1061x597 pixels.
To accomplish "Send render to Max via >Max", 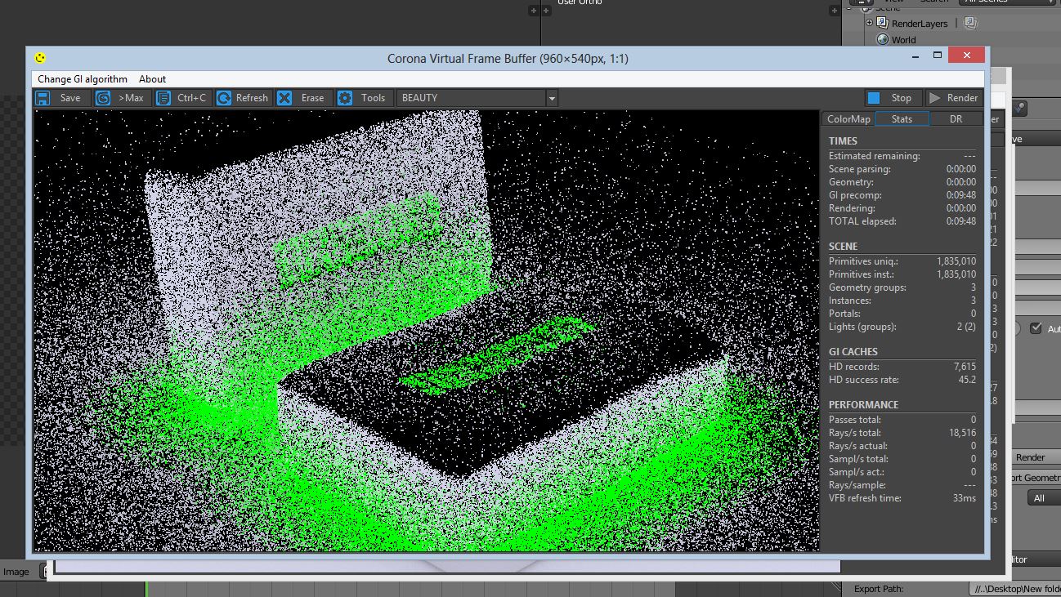I will coord(121,98).
